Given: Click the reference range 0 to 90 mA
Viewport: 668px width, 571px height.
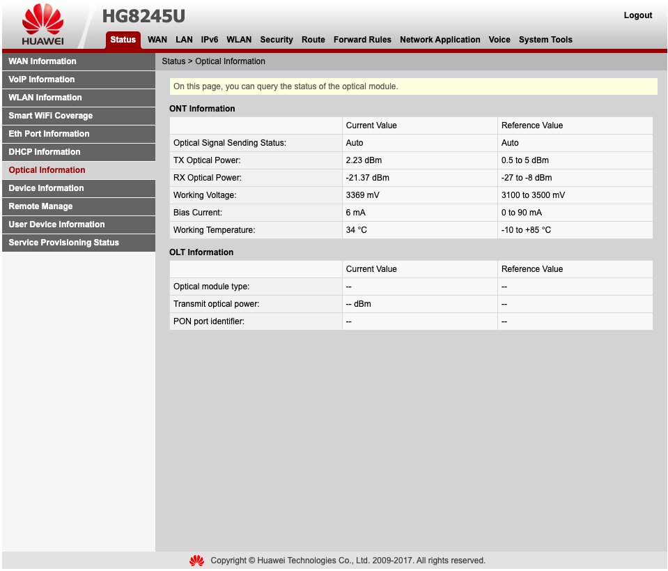Looking at the screenshot, I should pos(522,213).
